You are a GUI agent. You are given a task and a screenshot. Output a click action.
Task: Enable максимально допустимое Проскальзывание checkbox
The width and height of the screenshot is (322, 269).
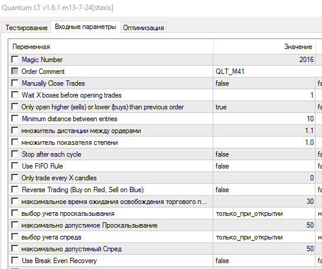[15, 225]
